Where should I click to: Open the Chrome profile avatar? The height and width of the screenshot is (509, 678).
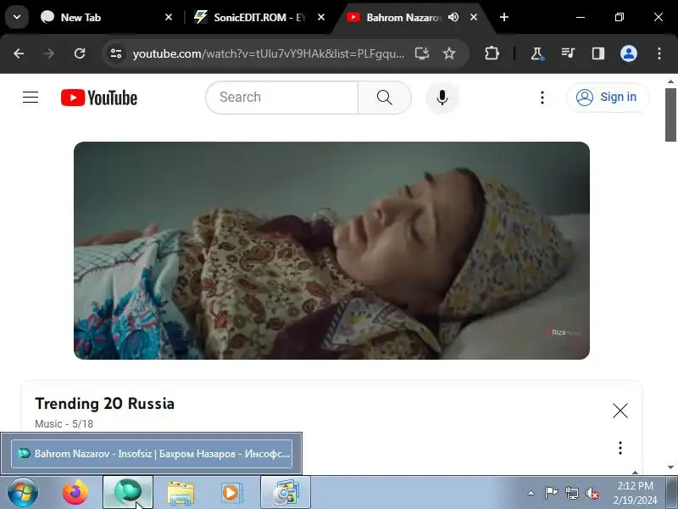tap(629, 53)
